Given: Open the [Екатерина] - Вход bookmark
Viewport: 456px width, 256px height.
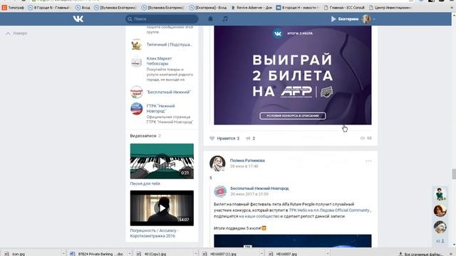Looking at the screenshot, I should click(x=207, y=8).
